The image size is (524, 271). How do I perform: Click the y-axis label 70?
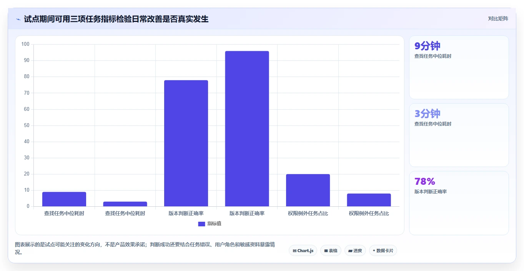(27, 93)
